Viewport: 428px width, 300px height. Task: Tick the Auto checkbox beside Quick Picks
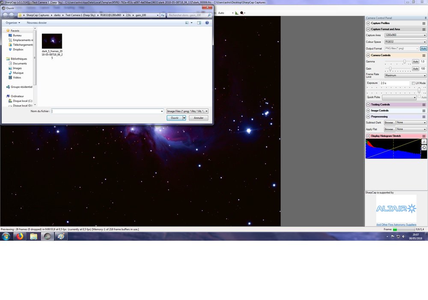click(x=419, y=96)
